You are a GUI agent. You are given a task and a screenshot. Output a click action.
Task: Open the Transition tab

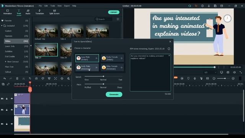pyautogui.click(x=39, y=12)
